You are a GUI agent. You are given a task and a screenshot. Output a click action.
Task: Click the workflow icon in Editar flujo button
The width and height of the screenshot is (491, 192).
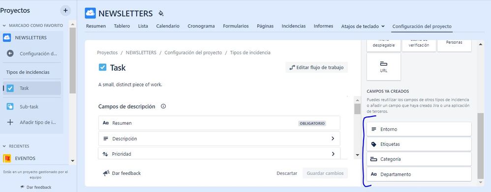[x=292, y=68]
